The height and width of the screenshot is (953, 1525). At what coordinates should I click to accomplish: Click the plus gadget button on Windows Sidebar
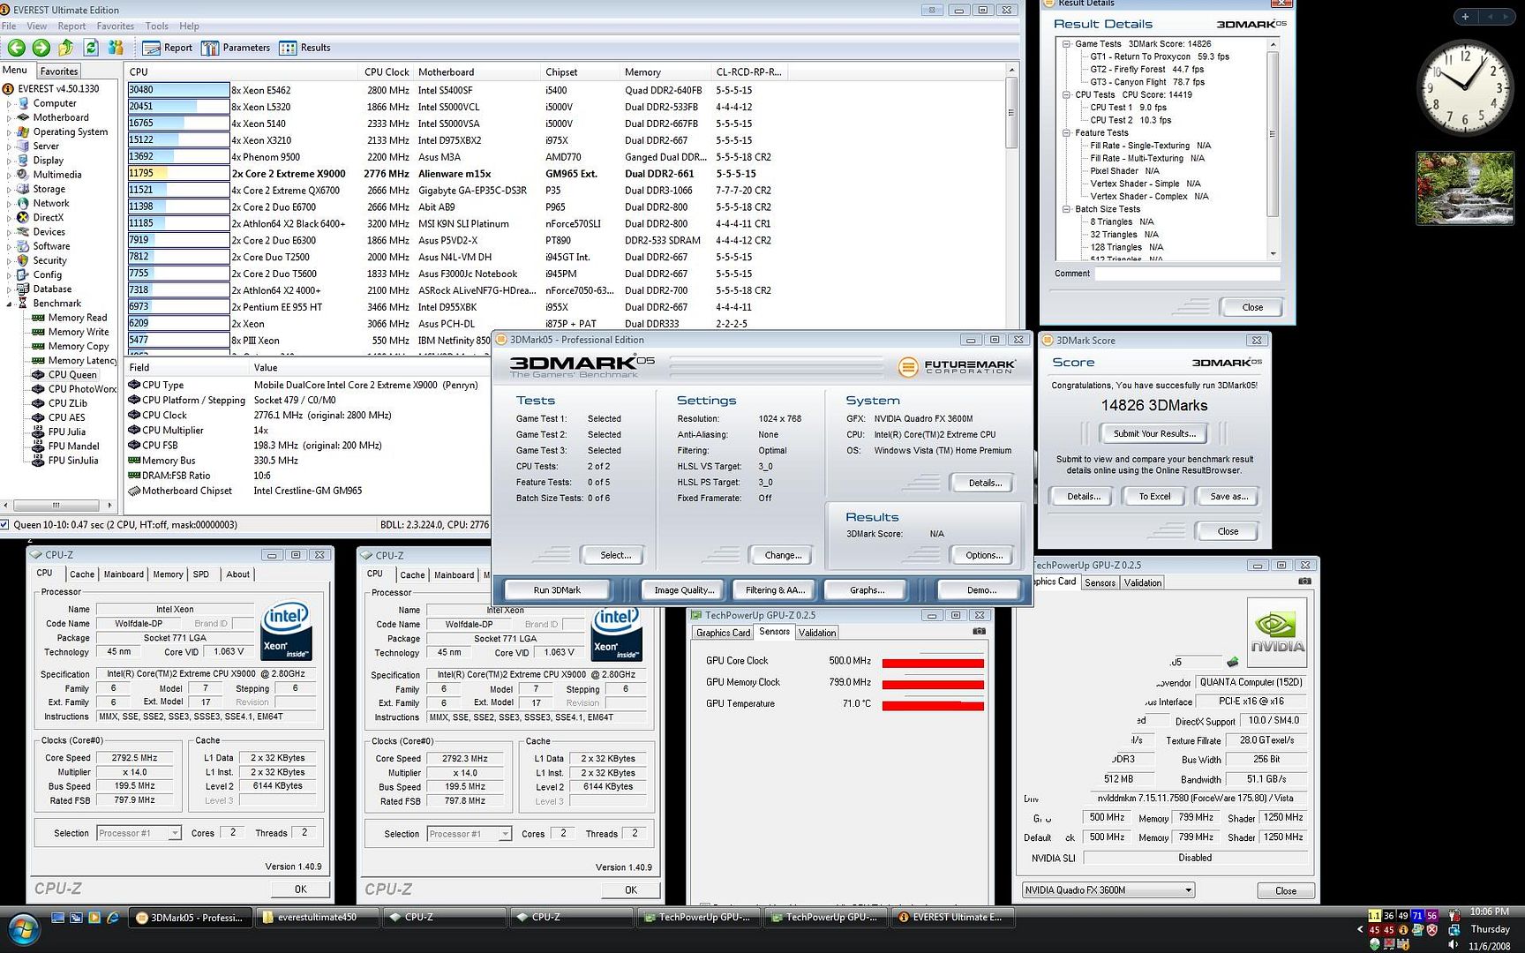(1465, 17)
